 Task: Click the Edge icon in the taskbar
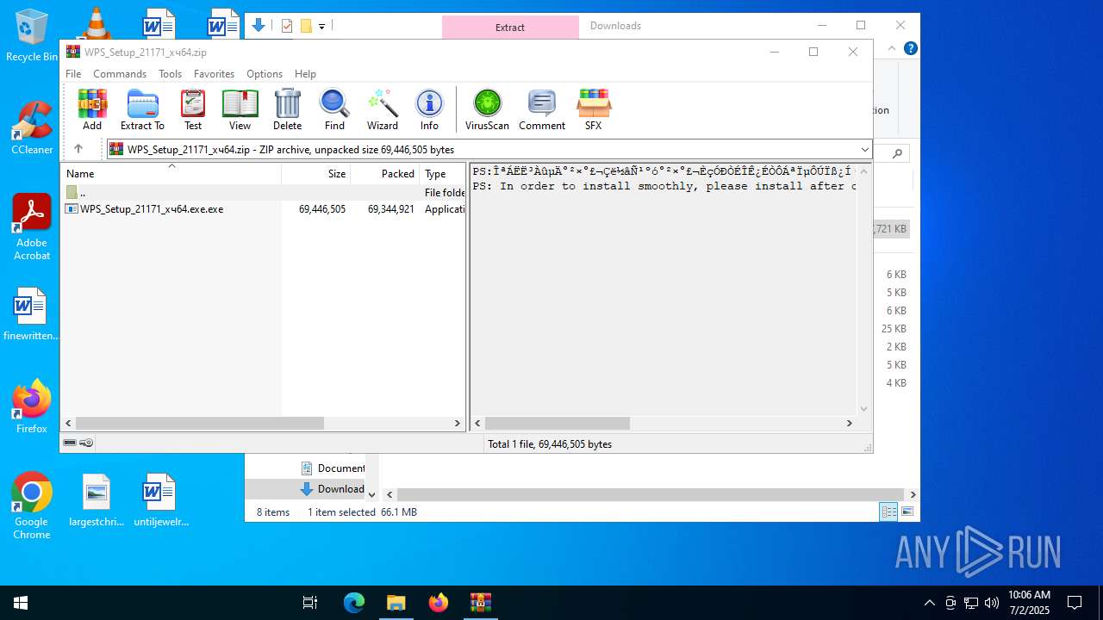pyautogui.click(x=354, y=603)
